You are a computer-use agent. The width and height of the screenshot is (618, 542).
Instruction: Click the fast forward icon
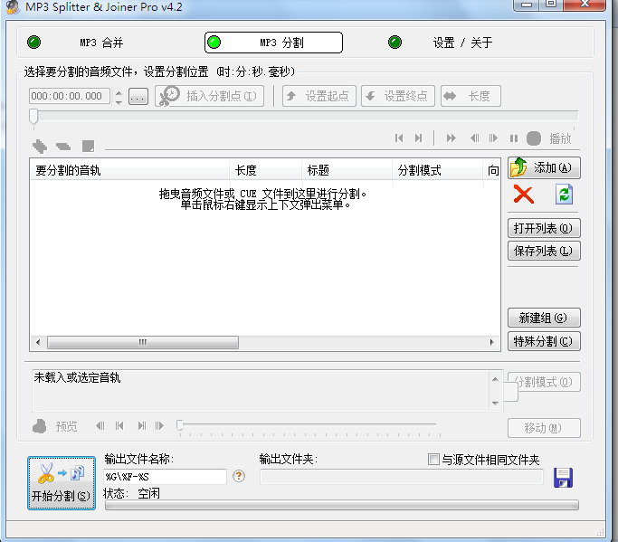452,138
